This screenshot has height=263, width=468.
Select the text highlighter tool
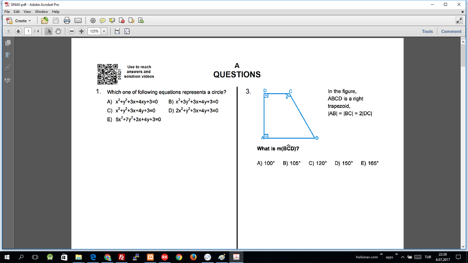pyautogui.click(x=112, y=20)
